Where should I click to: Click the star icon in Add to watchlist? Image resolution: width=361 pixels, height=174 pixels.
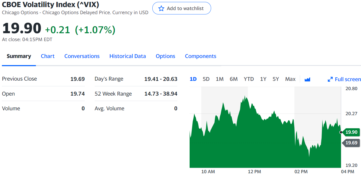pyautogui.click(x=161, y=8)
